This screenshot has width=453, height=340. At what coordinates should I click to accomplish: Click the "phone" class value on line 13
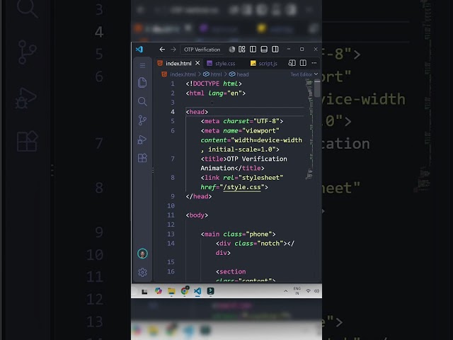click(x=259, y=234)
